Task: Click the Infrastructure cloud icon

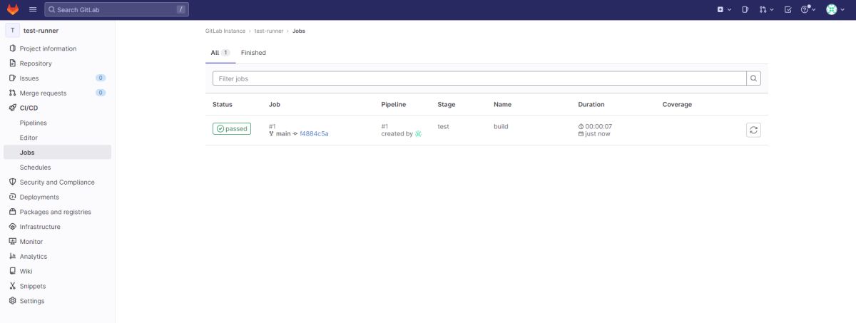Action: click(12, 227)
